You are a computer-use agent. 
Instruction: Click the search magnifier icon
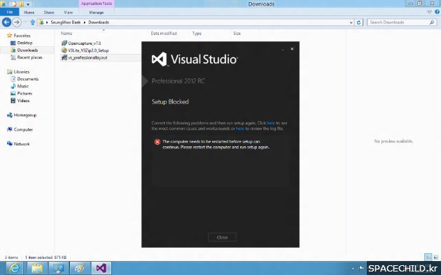coord(432,22)
